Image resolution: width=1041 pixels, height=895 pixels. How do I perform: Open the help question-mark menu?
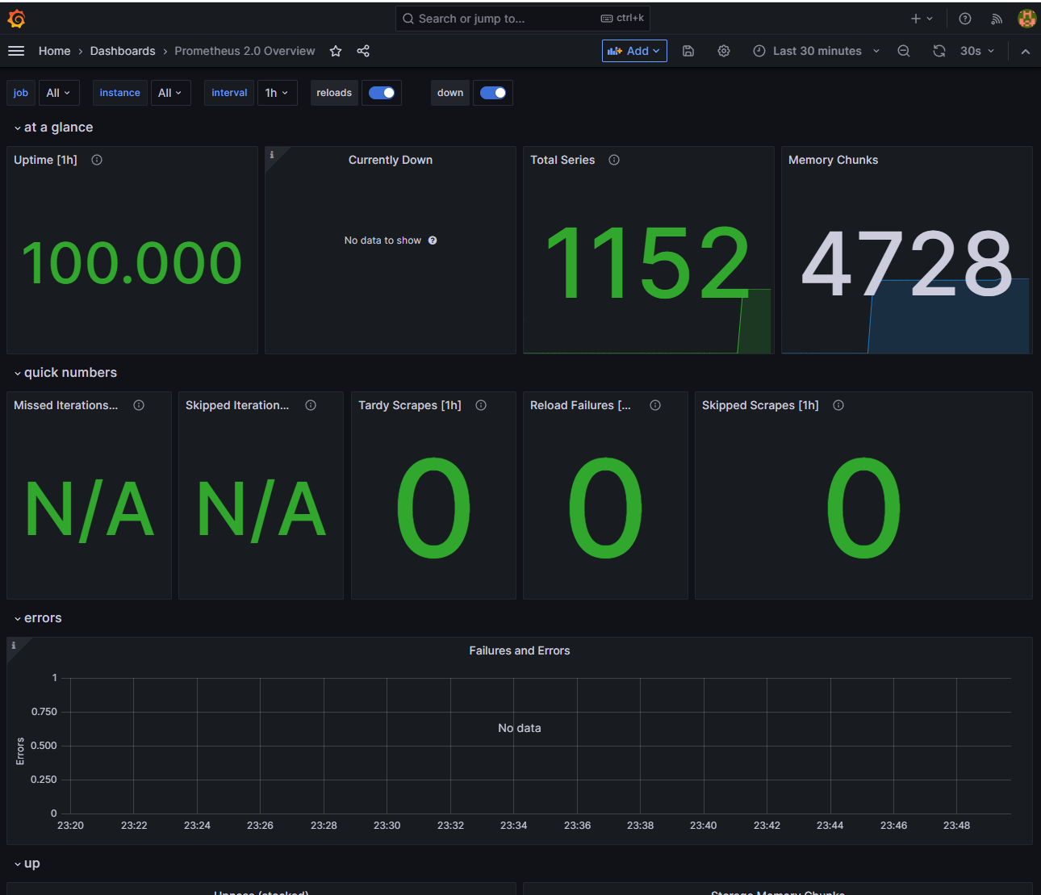(x=965, y=19)
